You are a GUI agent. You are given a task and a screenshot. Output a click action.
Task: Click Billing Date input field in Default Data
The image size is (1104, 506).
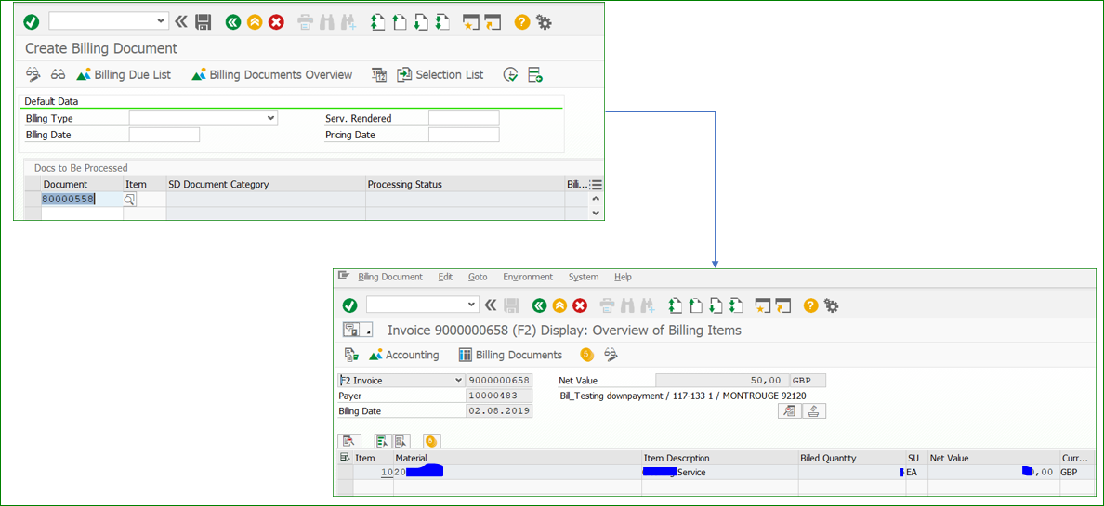pyautogui.click(x=164, y=135)
